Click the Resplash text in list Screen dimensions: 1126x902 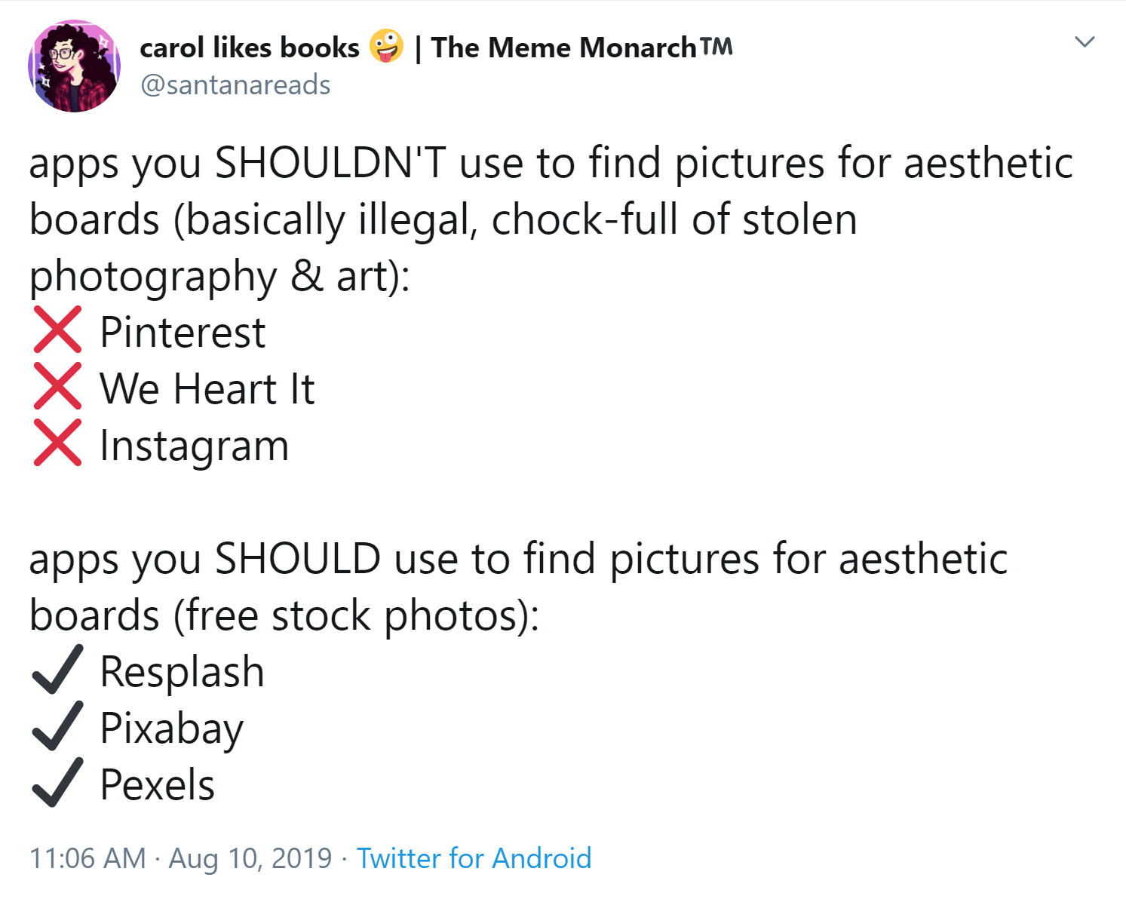(x=182, y=672)
